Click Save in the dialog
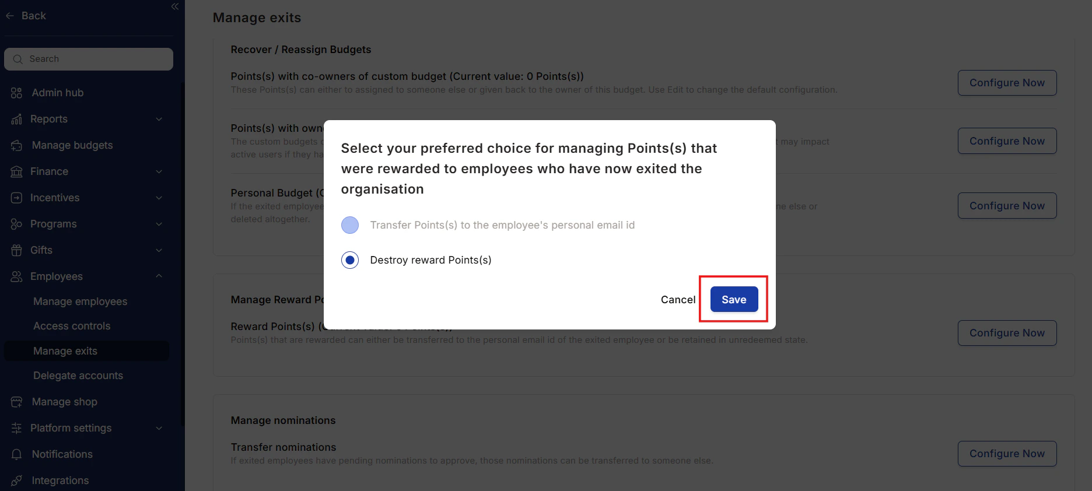Screen dimensions: 1092x491 (734, 299)
